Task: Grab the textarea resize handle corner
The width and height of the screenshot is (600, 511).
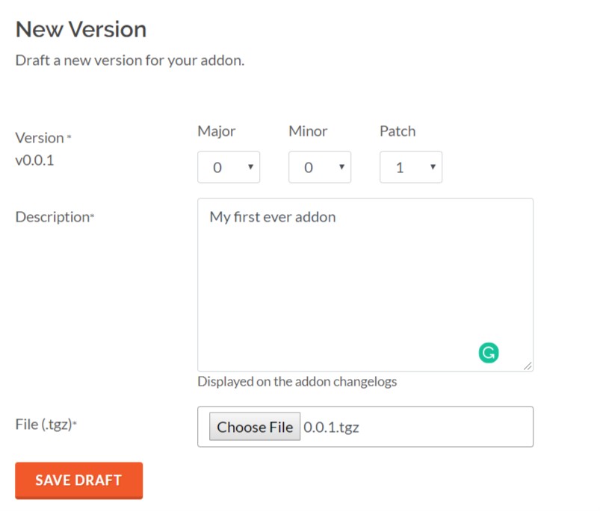Action: 528,366
